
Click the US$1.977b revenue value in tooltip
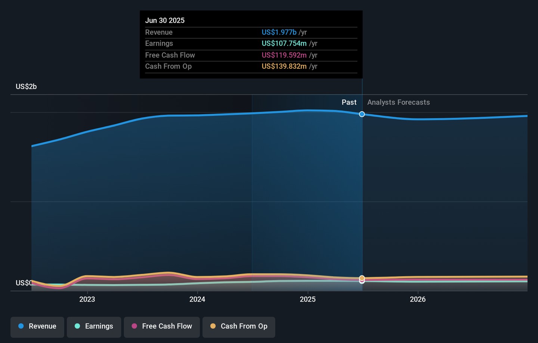click(x=279, y=32)
